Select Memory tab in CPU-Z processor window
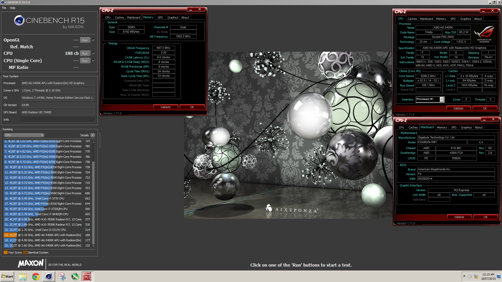This screenshot has height=282, width=502. 441,19
